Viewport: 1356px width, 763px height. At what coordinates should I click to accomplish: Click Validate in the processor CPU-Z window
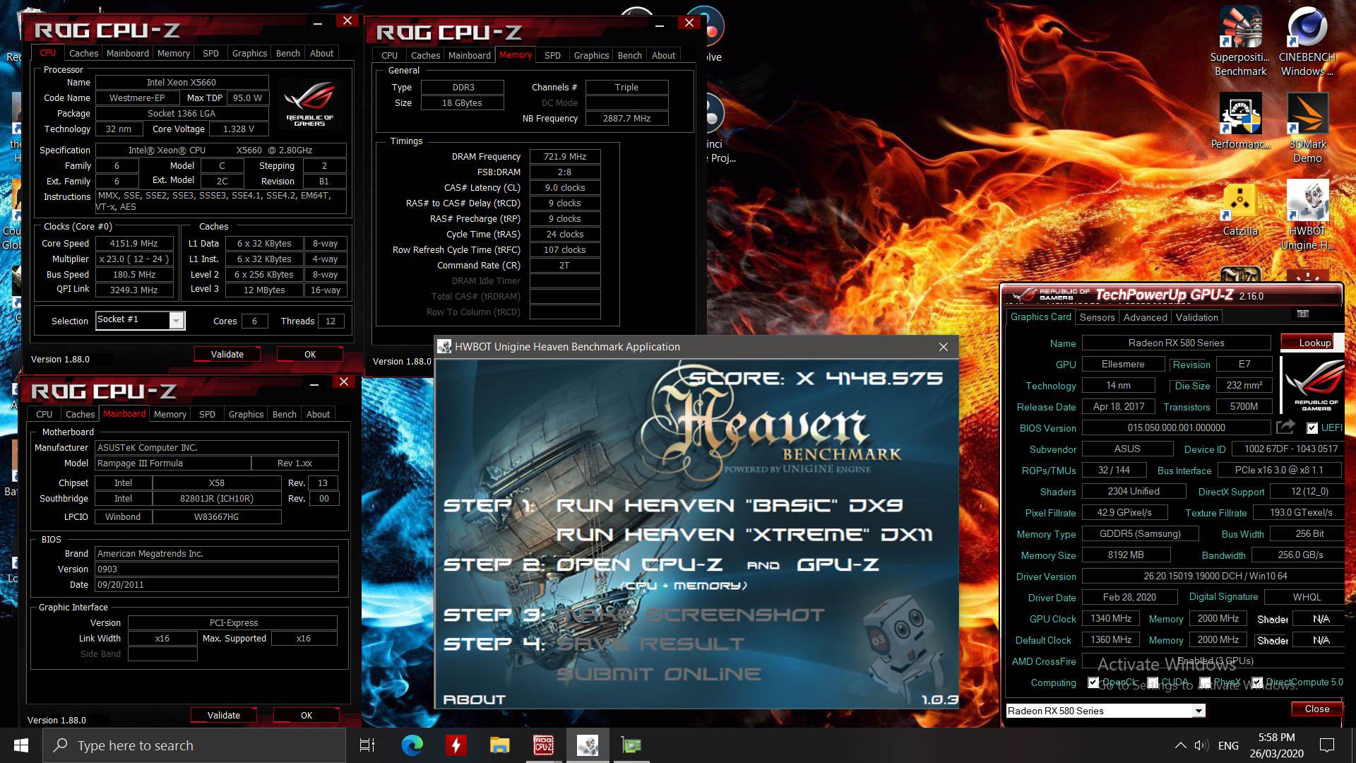[x=227, y=354]
